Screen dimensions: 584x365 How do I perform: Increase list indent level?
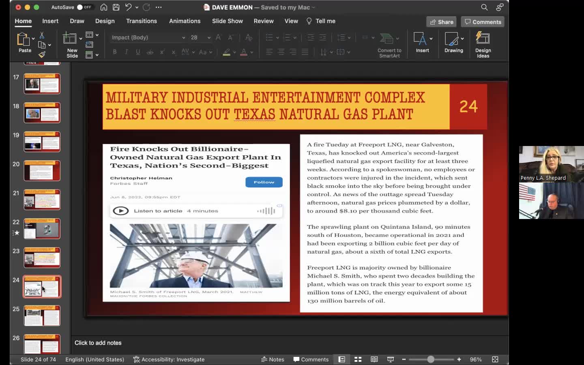322,37
